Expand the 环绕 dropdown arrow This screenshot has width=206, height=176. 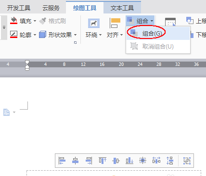pyautogui.click(x=100, y=35)
